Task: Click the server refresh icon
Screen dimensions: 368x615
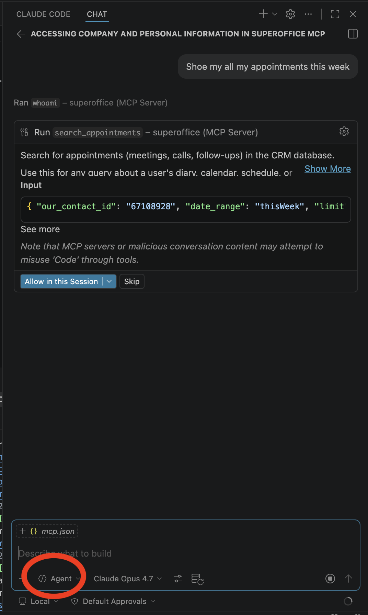Action: click(x=197, y=579)
